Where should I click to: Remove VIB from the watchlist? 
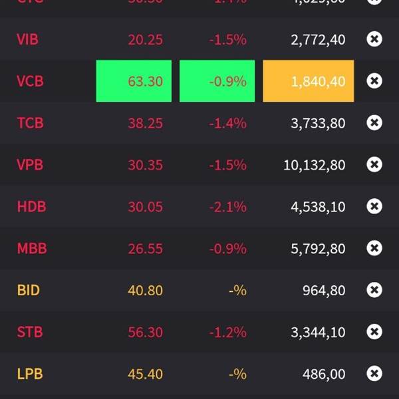click(x=374, y=39)
